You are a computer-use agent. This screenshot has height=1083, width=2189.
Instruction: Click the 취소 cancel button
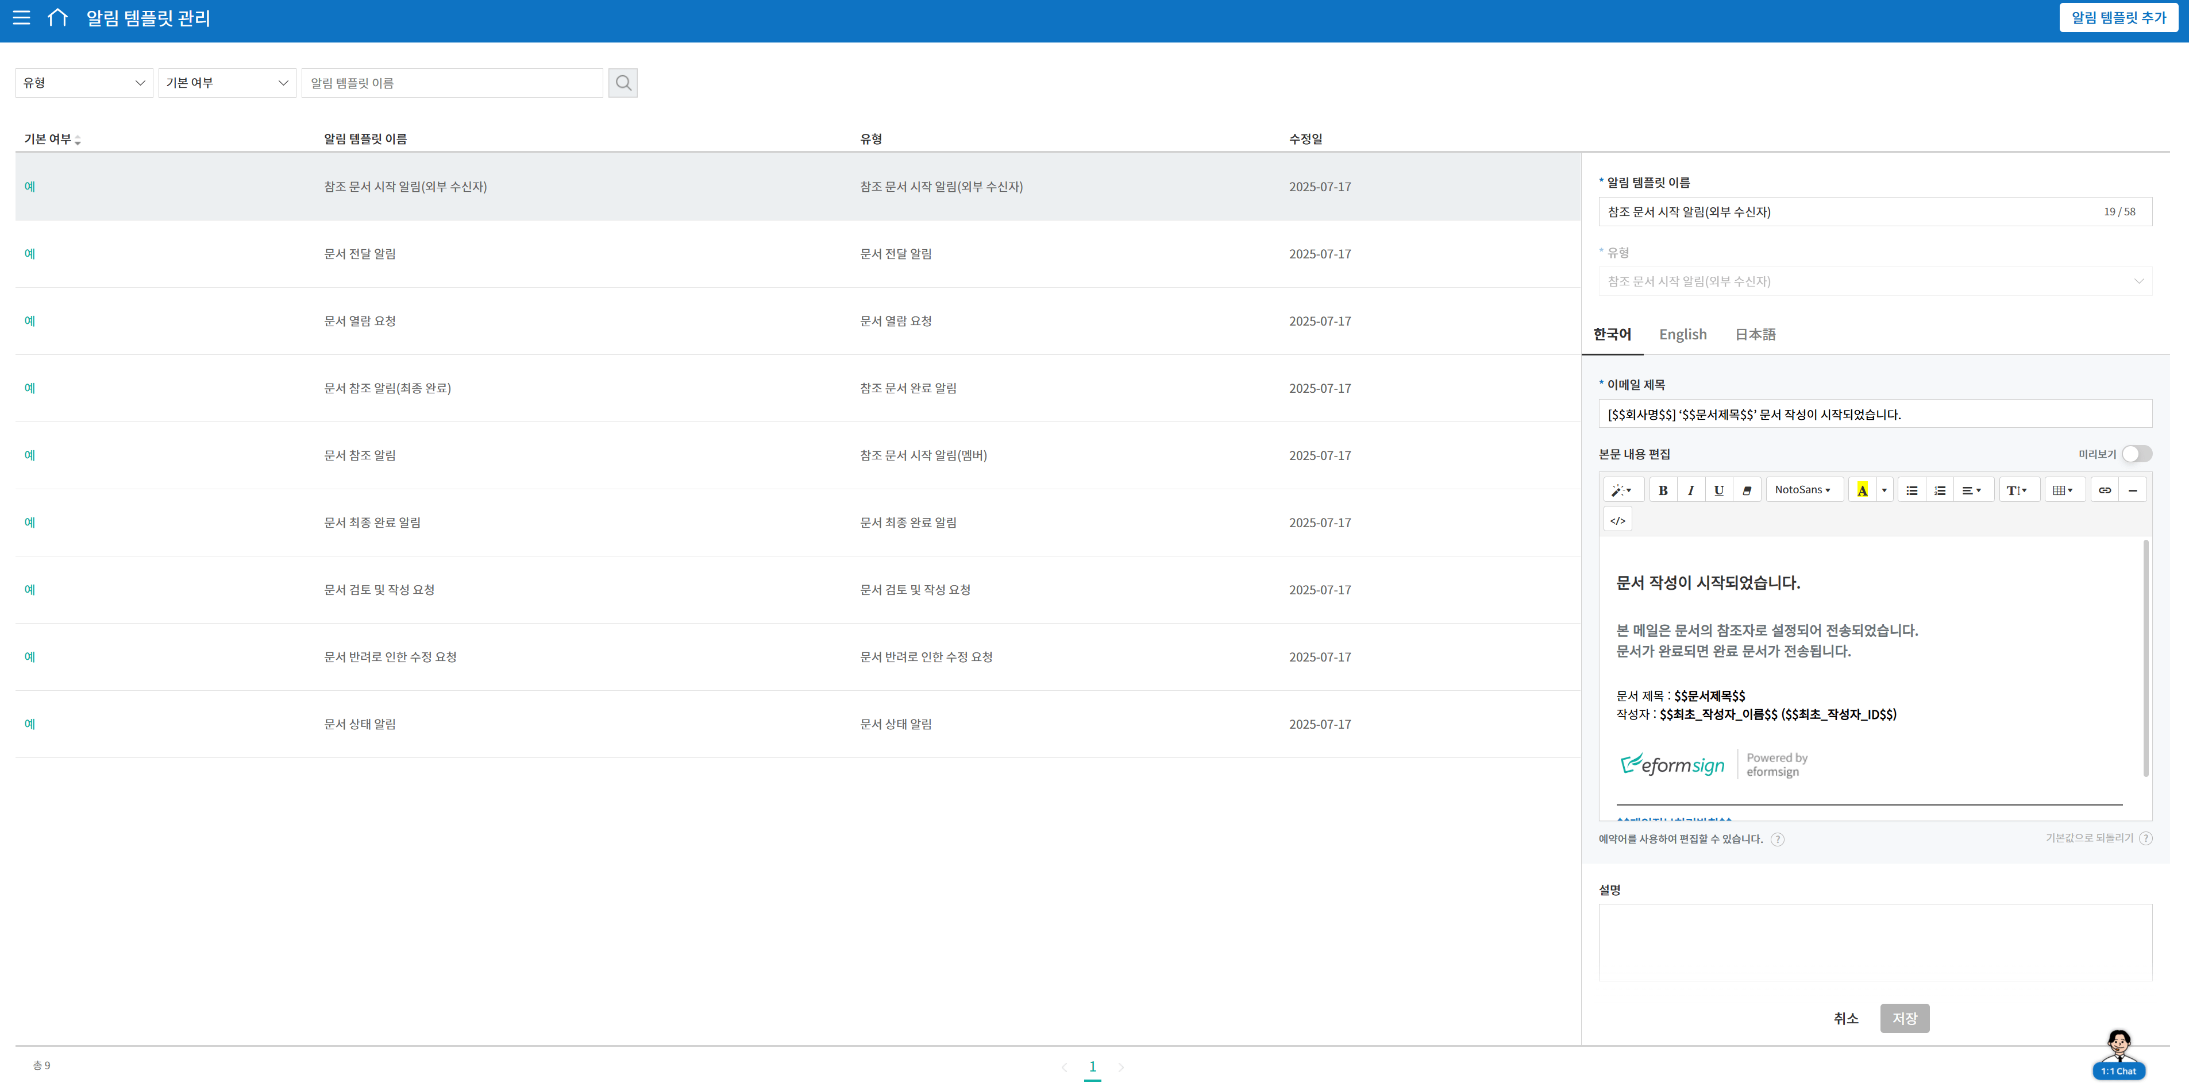(x=1845, y=1019)
